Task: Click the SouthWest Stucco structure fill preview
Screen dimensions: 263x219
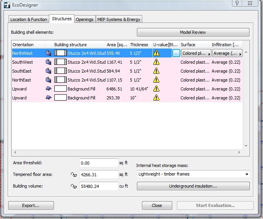Action: pos(61,62)
